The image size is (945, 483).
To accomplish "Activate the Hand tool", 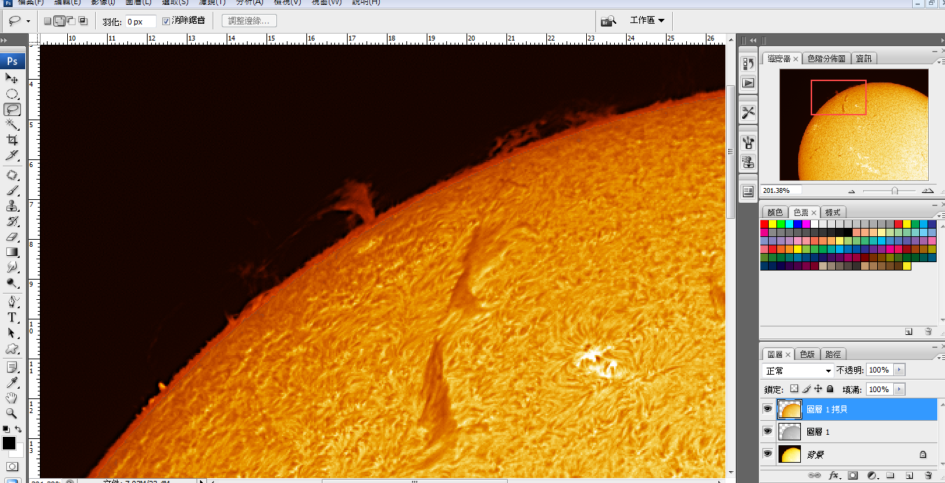I will pos(12,398).
